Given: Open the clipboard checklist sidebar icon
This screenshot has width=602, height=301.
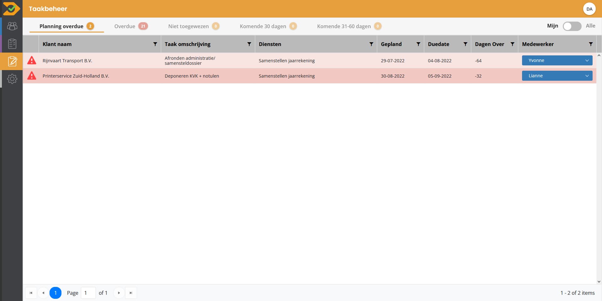Looking at the screenshot, I should pos(12,44).
